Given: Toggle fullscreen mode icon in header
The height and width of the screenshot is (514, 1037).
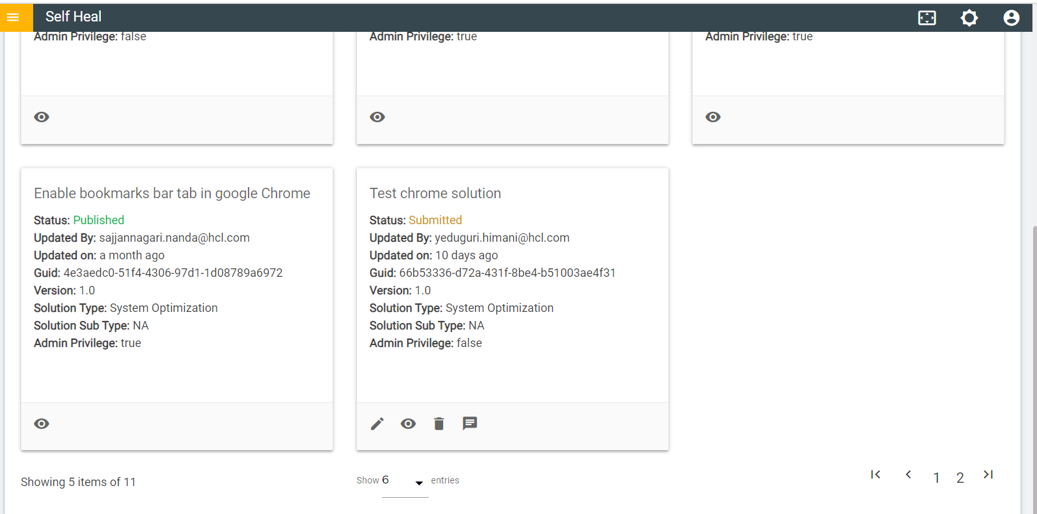Looking at the screenshot, I should (x=927, y=18).
